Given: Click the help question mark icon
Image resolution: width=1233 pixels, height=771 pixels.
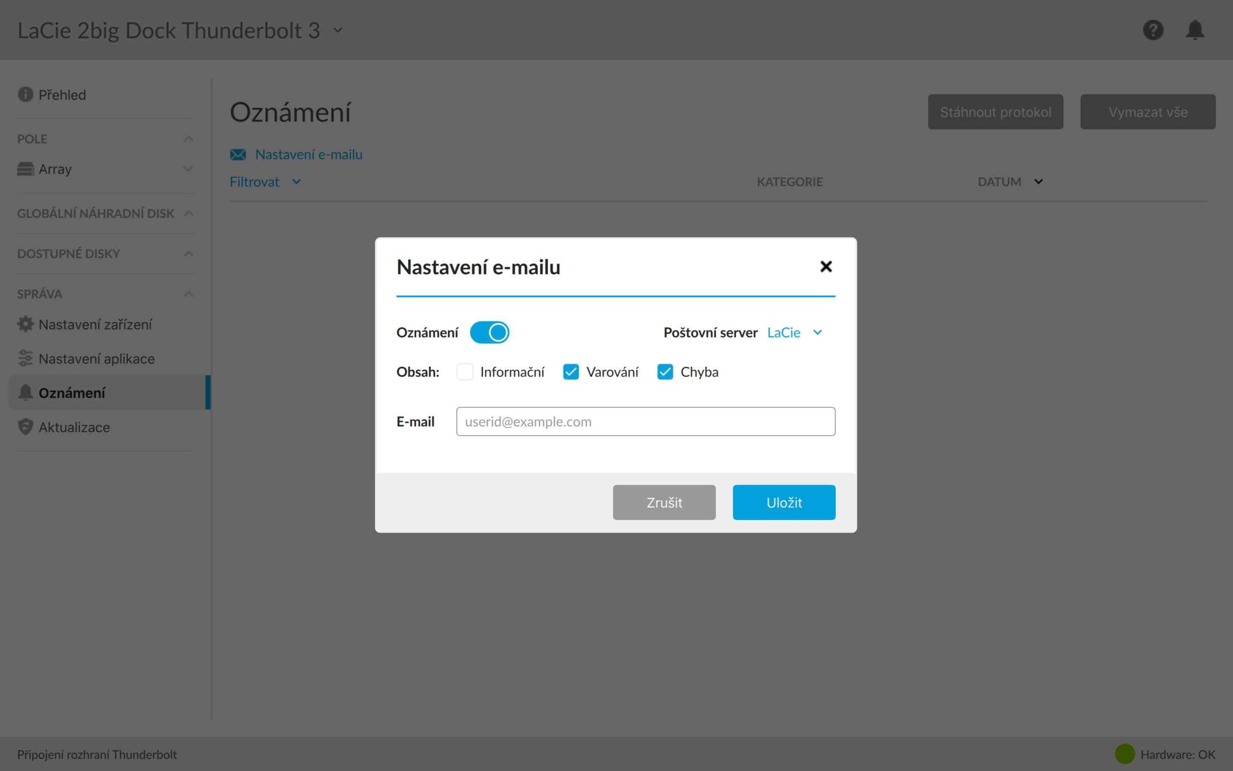Looking at the screenshot, I should tap(1153, 30).
